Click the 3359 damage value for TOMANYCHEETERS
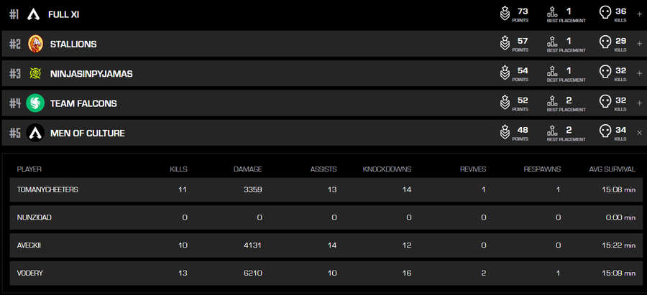The height and width of the screenshot is (295, 647). pyautogui.click(x=253, y=189)
